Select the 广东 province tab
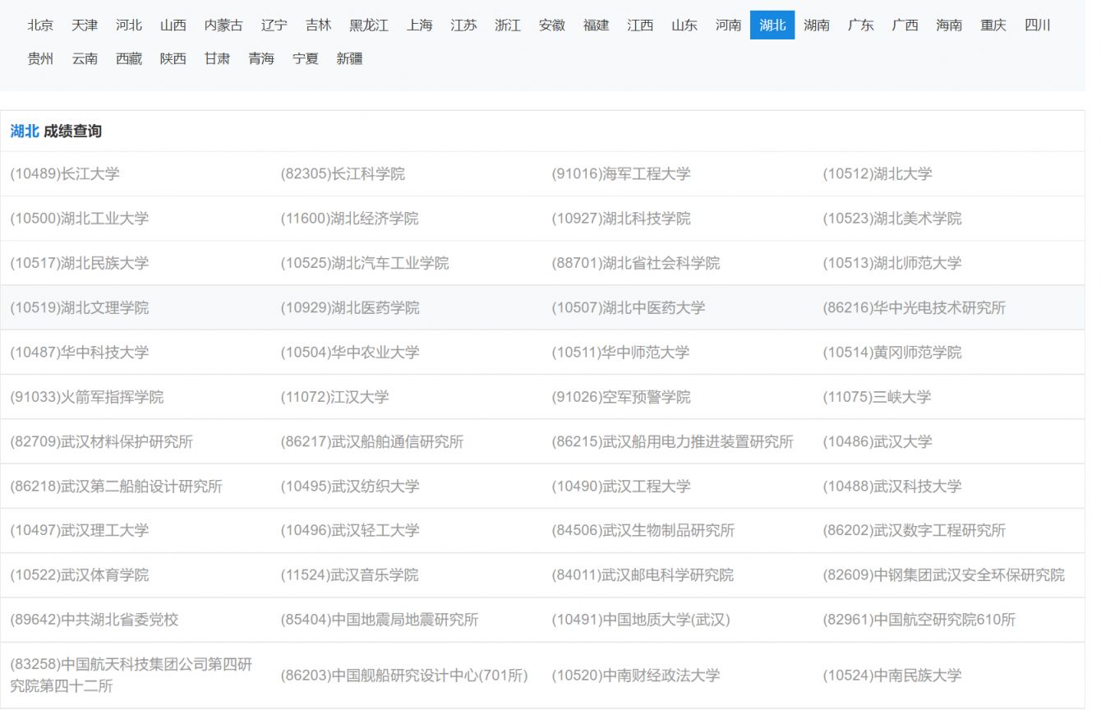Image resolution: width=1101 pixels, height=715 pixels. [861, 25]
